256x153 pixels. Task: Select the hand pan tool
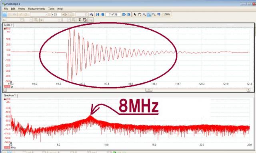[x=140, y=14]
